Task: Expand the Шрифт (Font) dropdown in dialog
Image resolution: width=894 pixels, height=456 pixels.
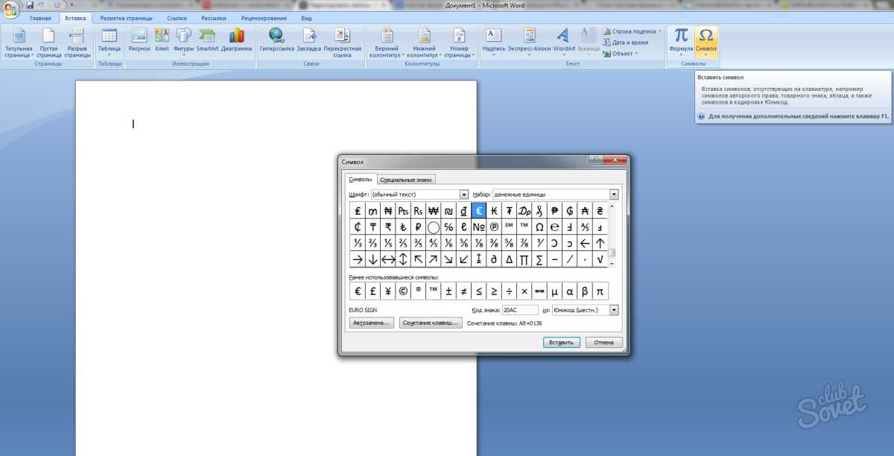Action: (464, 194)
